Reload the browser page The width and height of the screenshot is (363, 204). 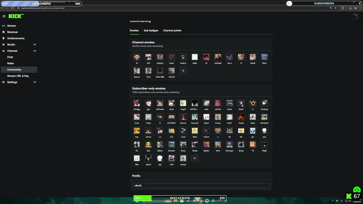(x=12, y=8)
